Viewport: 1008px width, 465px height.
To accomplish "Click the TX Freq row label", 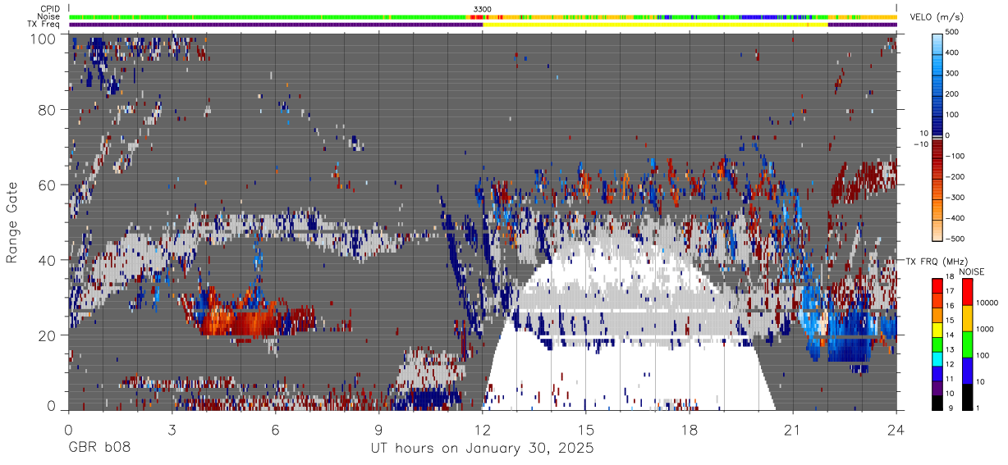I will 44,24.
